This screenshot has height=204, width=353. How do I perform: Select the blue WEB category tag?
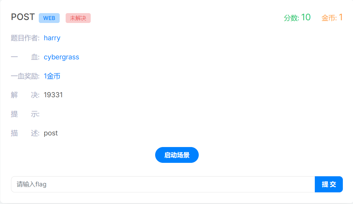49,18
